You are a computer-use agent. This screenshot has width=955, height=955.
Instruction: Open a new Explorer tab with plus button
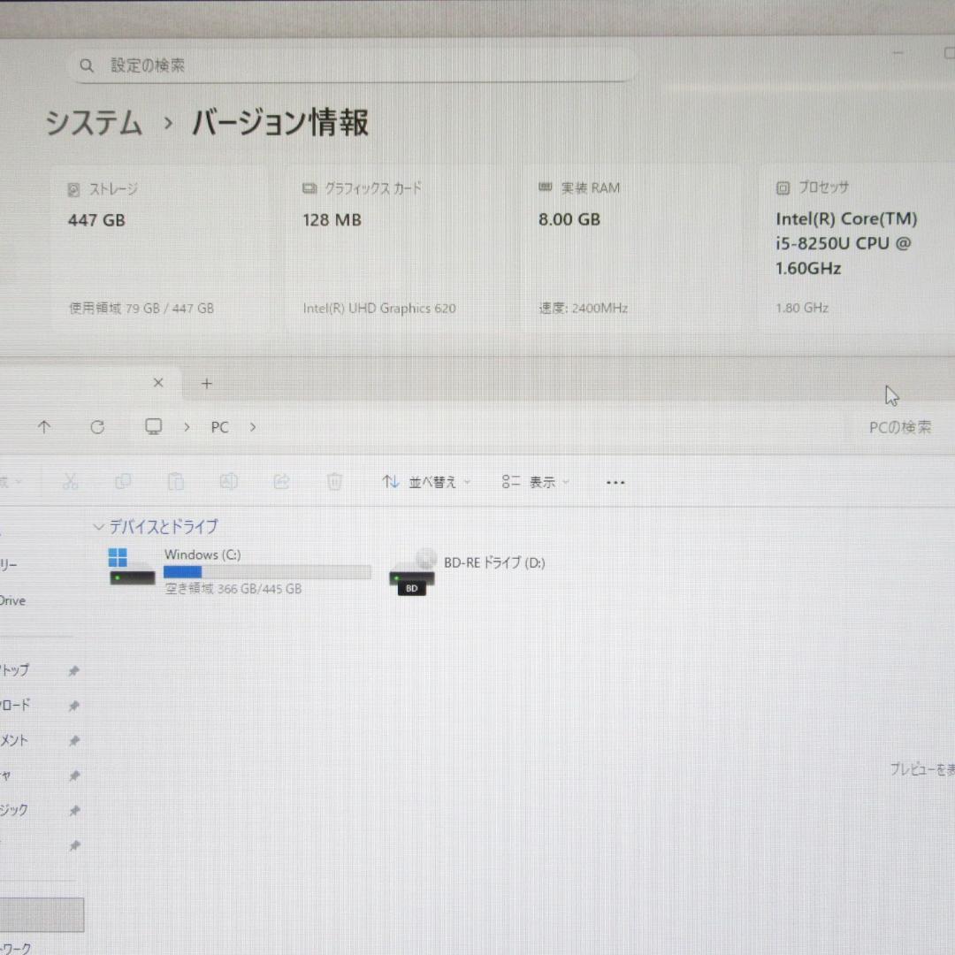point(206,383)
